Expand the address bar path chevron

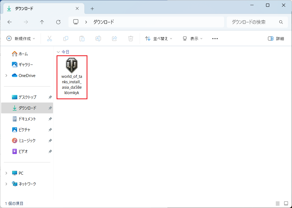click(86, 22)
